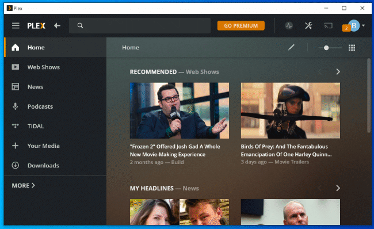Click the Podcasts microphone icon
374x229 pixels.
[x=16, y=106]
